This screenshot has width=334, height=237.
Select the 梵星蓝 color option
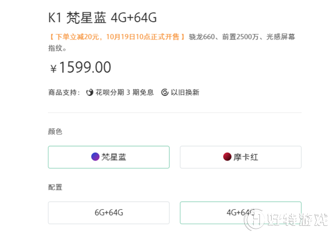coord(109,157)
